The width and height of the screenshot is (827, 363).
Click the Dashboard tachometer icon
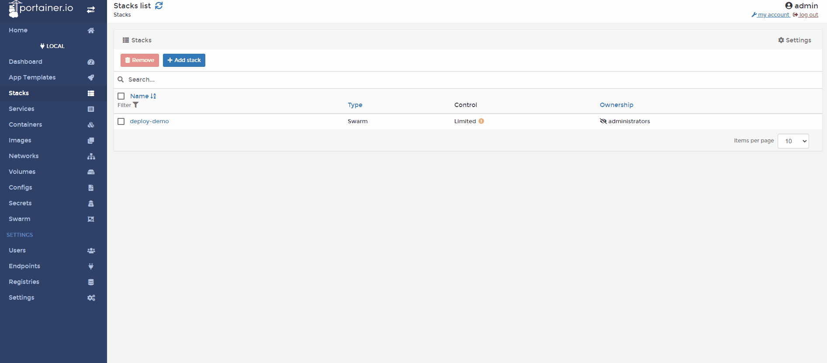91,62
